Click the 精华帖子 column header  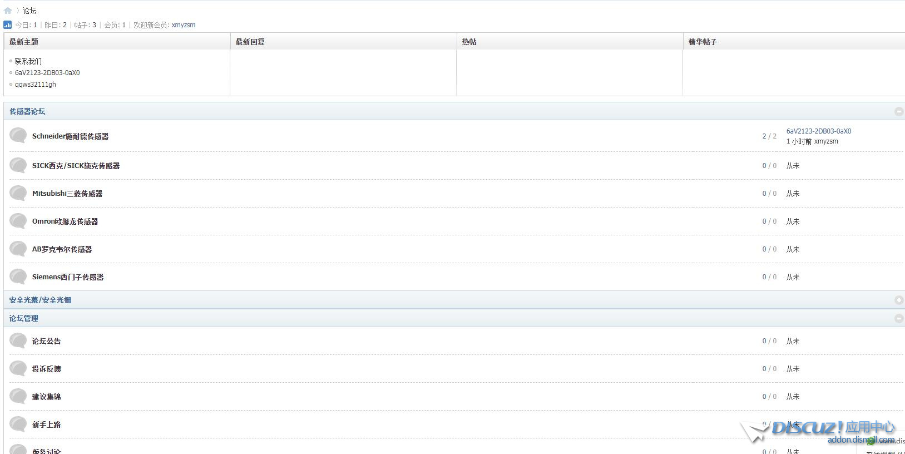click(703, 42)
